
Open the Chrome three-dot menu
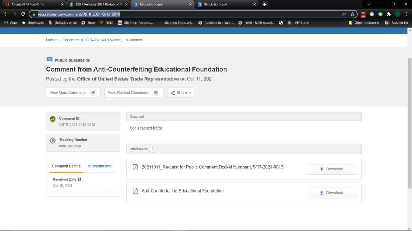point(406,14)
